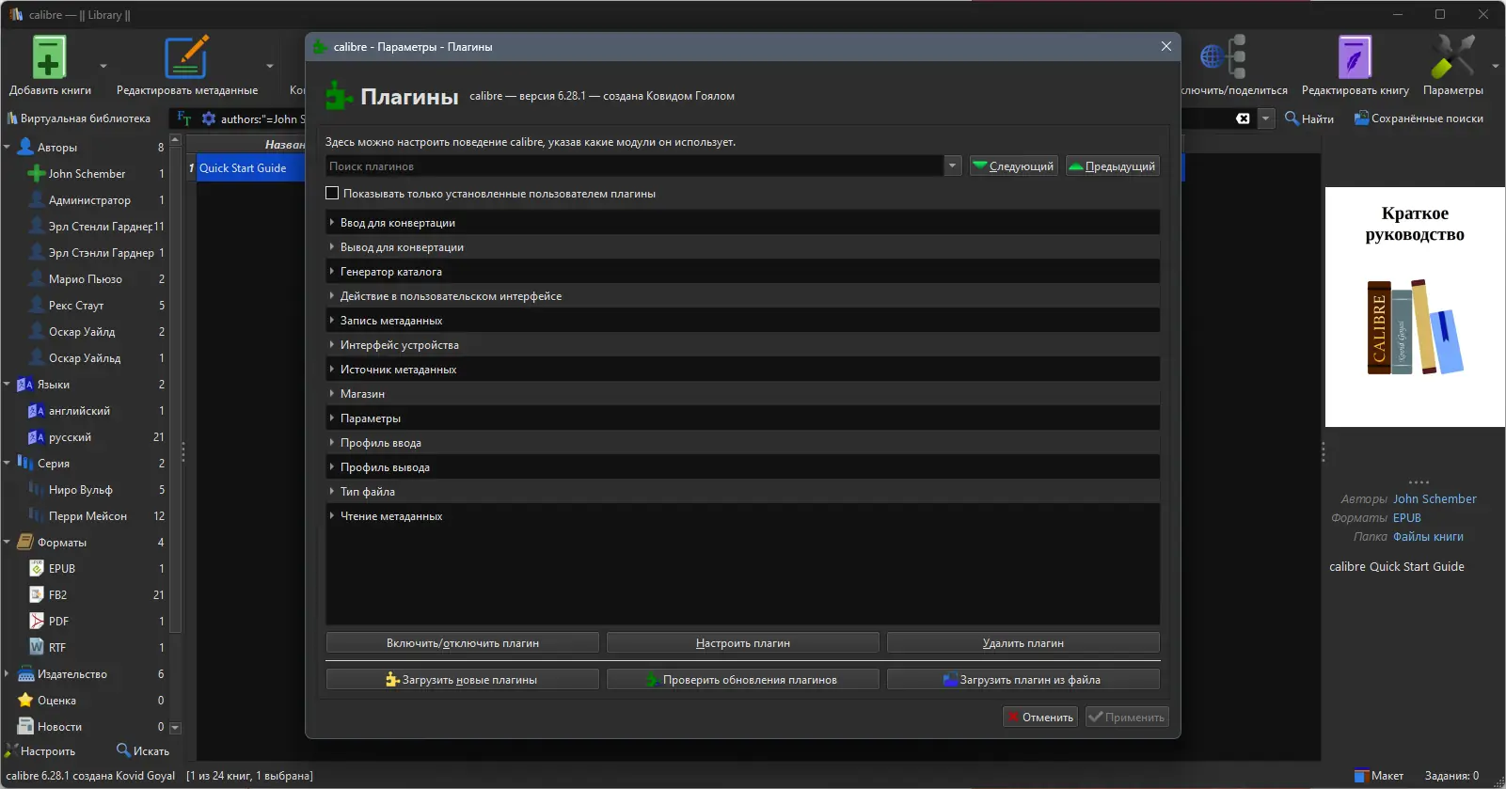Expand the Publisher (Издательство) tree category
Screen dimensions: 1506x789
point(7,673)
